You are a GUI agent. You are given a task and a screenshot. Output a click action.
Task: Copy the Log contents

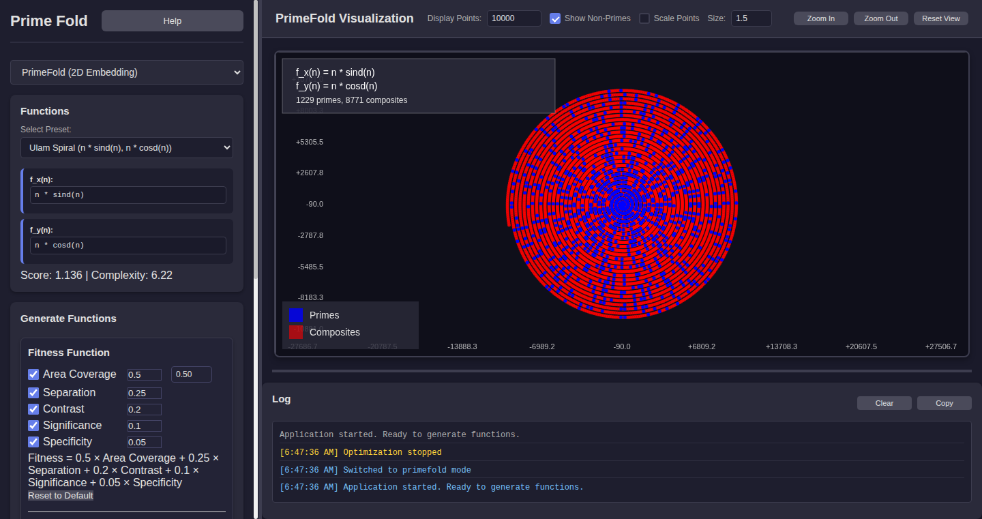944,403
